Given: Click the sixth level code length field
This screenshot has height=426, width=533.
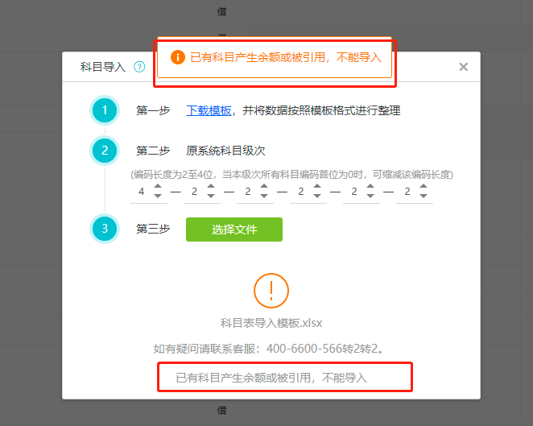Looking at the screenshot, I should click(407, 192).
